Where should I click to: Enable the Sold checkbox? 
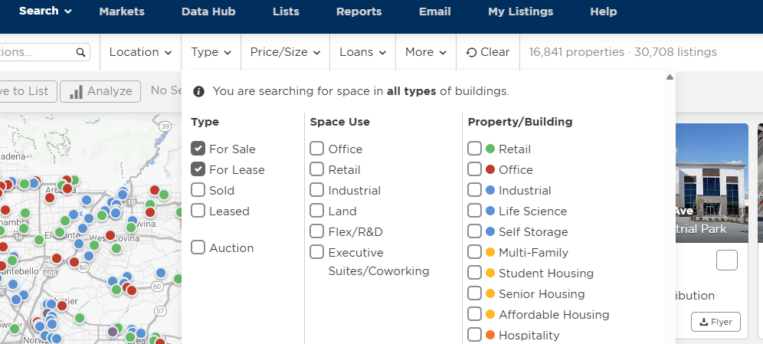point(198,190)
